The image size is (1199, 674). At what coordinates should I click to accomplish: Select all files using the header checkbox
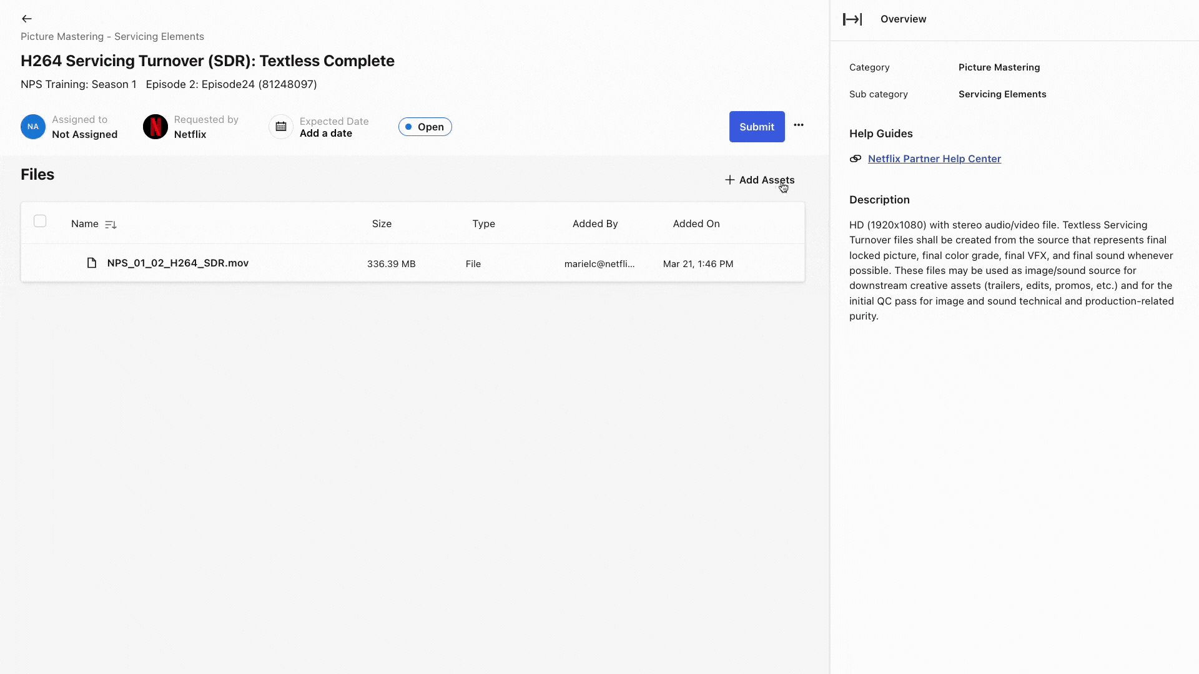coord(40,220)
